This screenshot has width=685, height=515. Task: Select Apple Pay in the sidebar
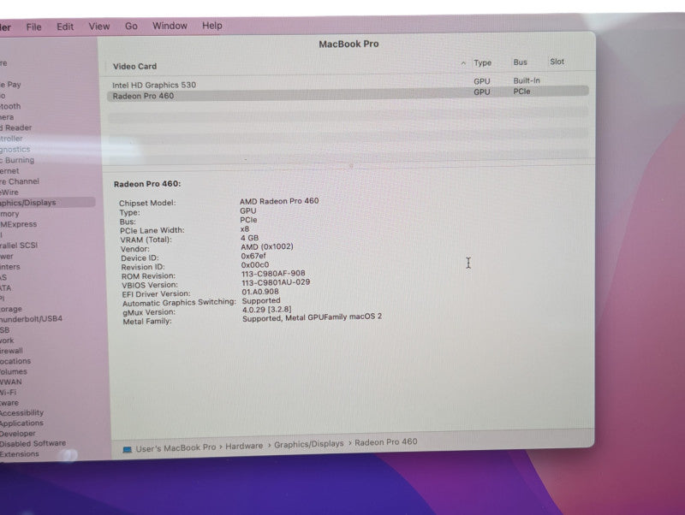pos(10,84)
